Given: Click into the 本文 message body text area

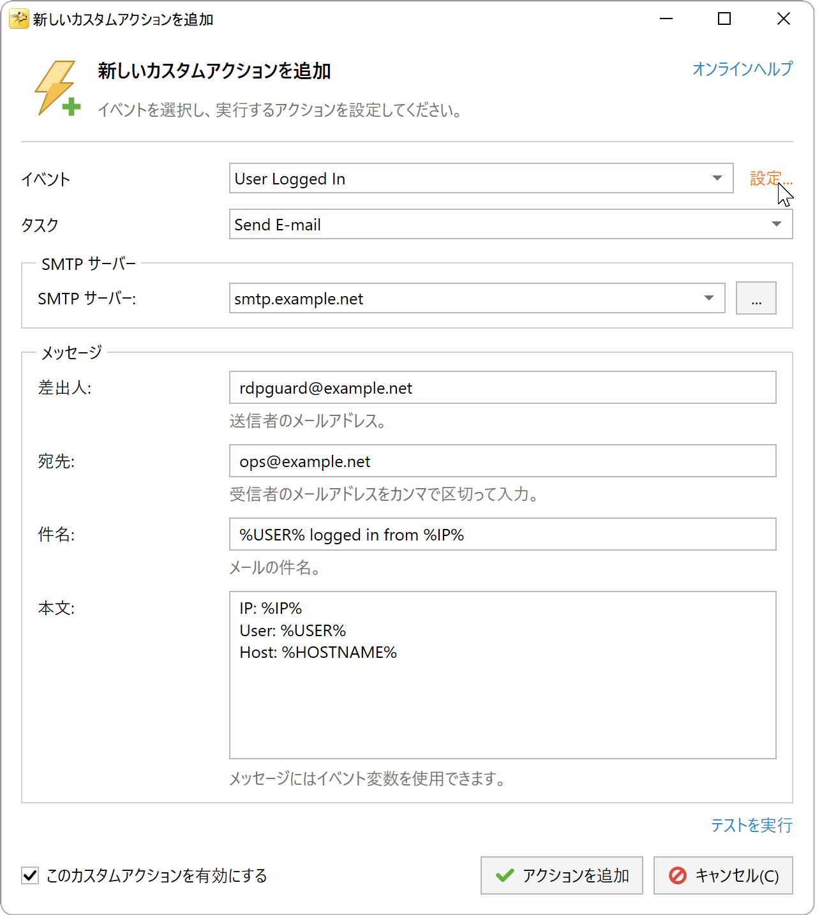Looking at the screenshot, I should pos(503,675).
